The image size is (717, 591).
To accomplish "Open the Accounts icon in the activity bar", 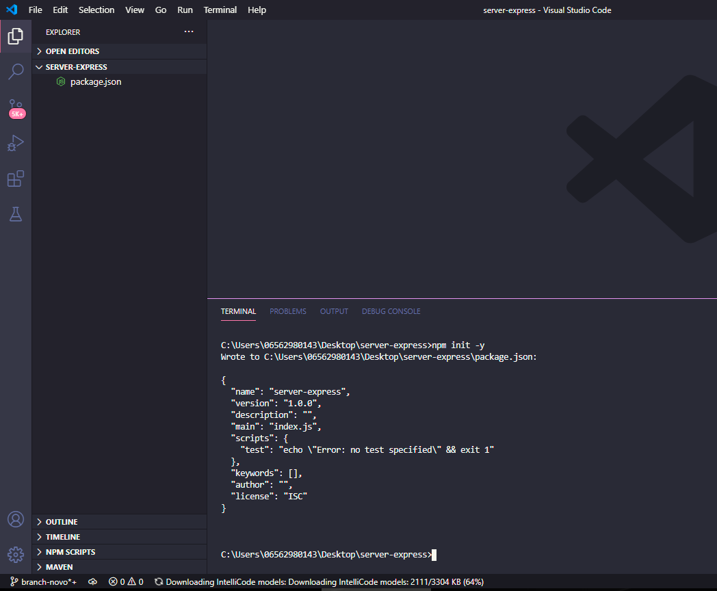I will click(16, 518).
